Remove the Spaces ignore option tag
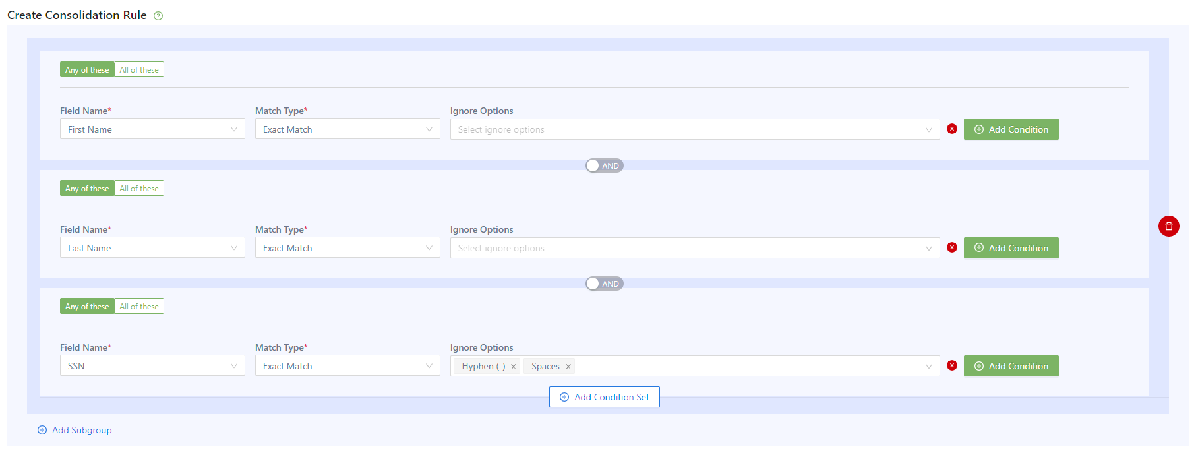Viewport: 1198px width, 449px height. click(x=568, y=367)
